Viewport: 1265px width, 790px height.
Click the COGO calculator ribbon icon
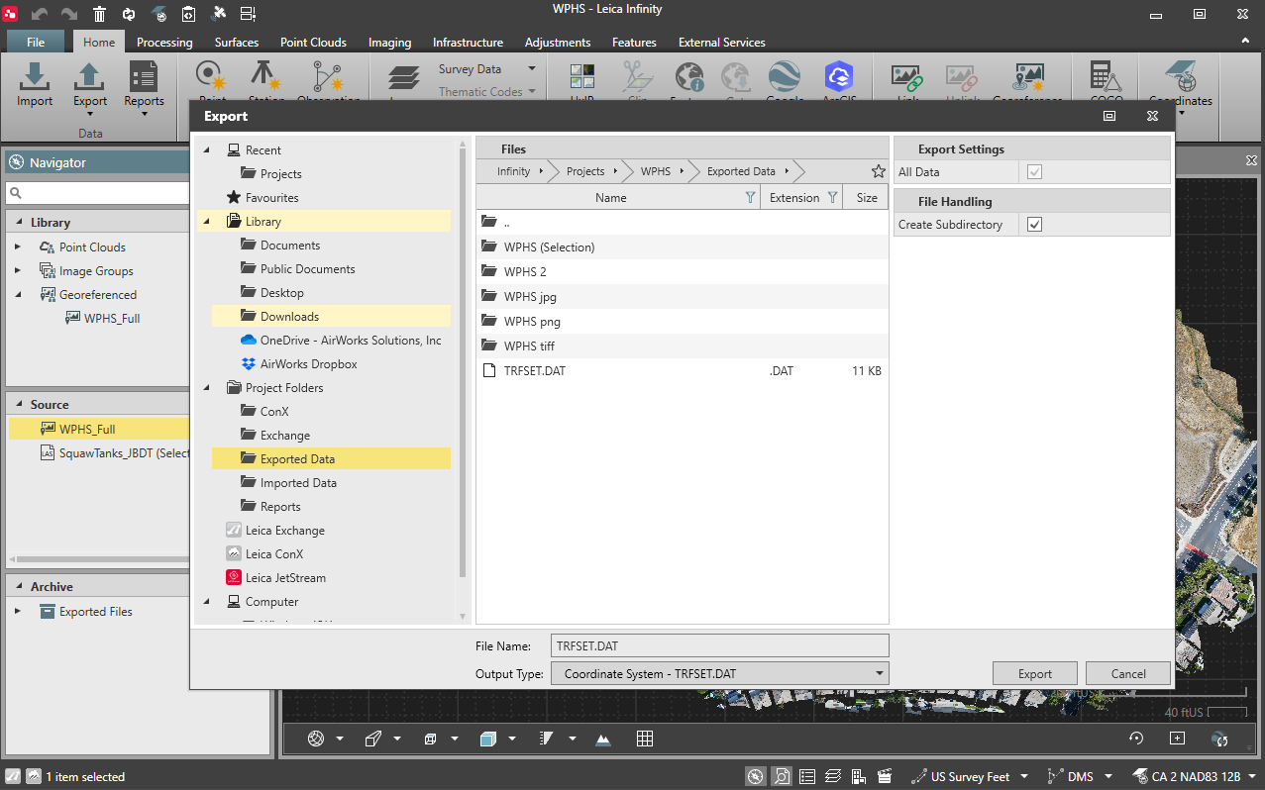point(1106,77)
